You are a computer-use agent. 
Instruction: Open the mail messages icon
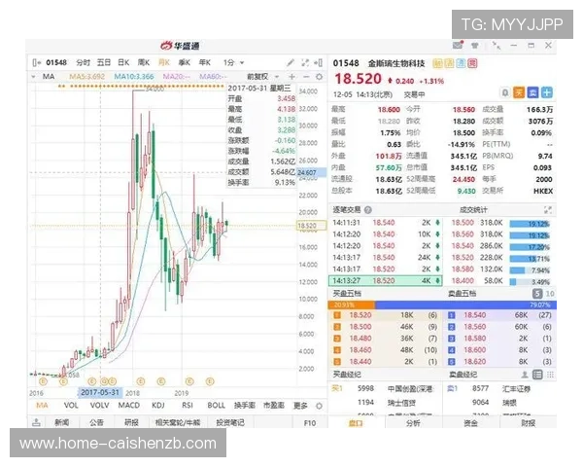458,45
